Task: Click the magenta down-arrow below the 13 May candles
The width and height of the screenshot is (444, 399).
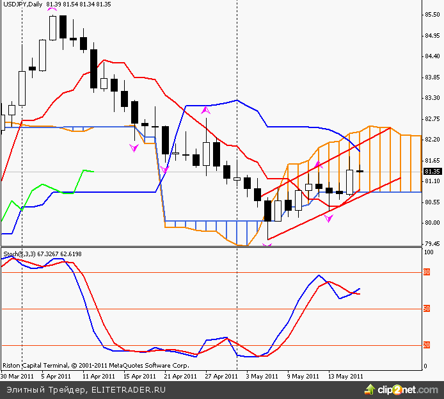Action: 328,218
